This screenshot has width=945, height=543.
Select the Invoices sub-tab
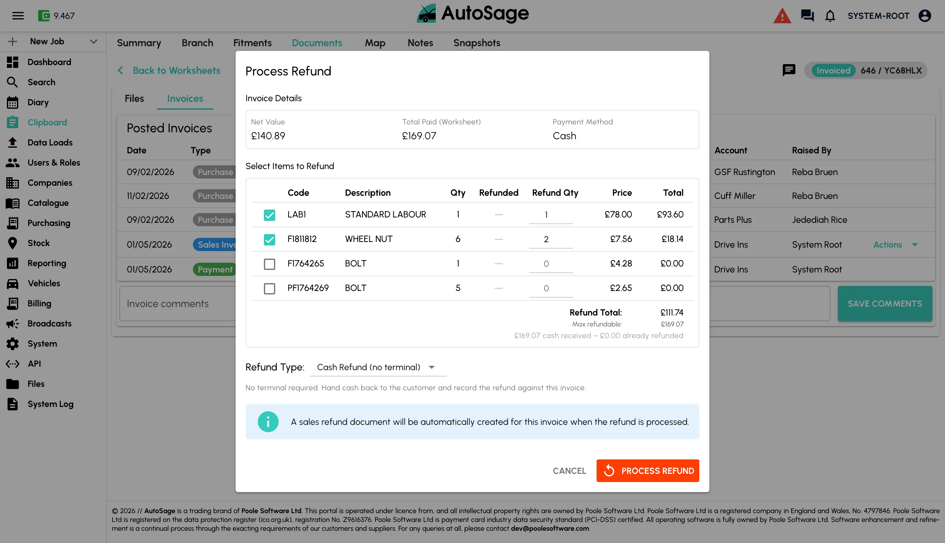click(x=185, y=98)
